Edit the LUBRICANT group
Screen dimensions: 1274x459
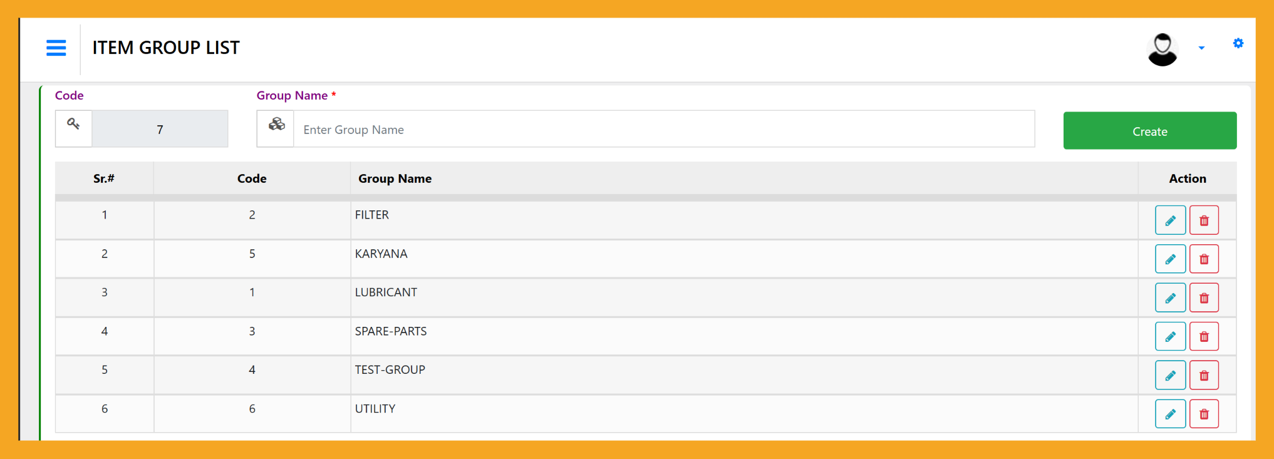pyautogui.click(x=1170, y=298)
